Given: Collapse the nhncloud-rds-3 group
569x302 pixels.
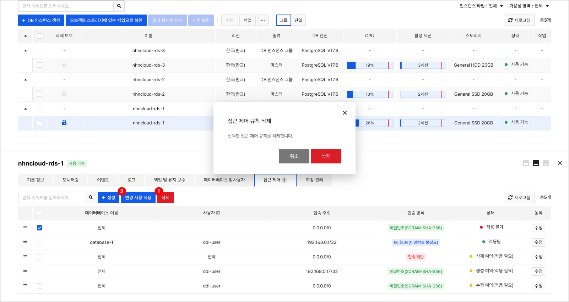Looking at the screenshot, I should (26, 50).
